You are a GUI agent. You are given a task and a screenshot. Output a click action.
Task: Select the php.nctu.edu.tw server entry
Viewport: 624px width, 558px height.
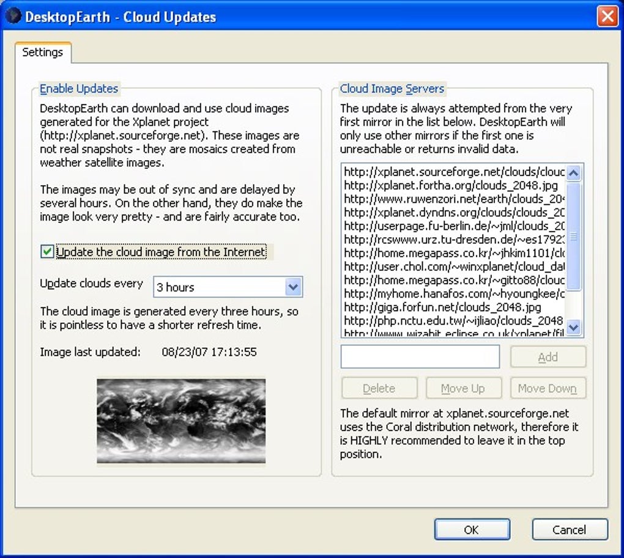tap(454, 320)
